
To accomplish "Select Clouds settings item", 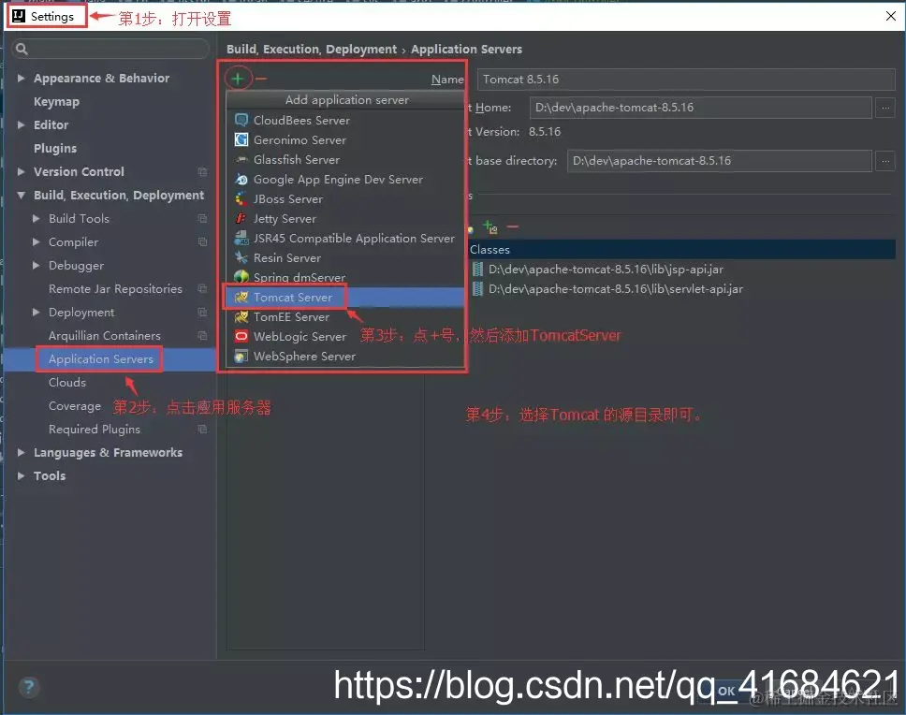I will tap(67, 383).
